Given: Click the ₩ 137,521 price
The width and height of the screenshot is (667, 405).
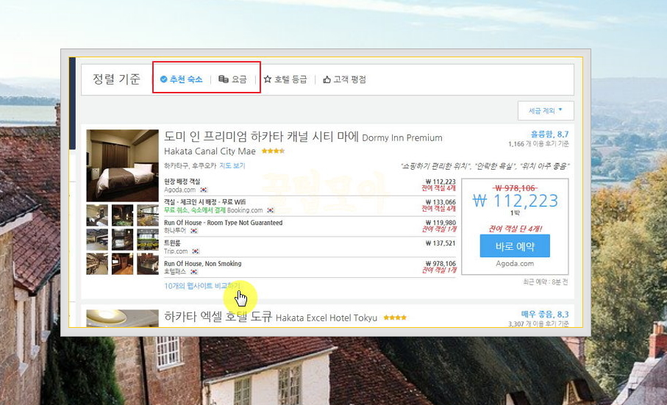Looking at the screenshot, I should 440,243.
